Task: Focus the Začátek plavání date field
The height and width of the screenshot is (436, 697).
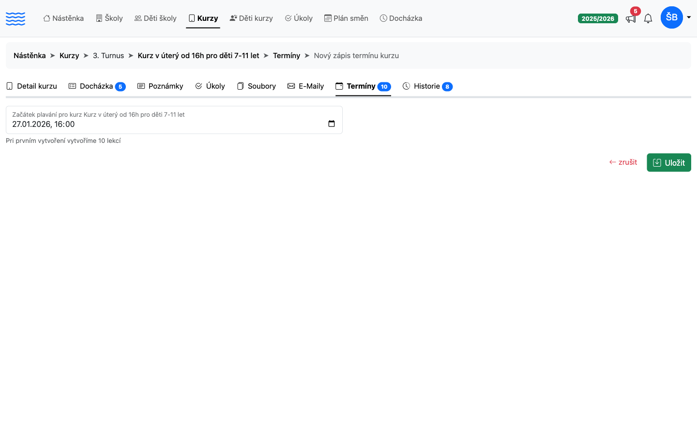Action: click(174, 120)
